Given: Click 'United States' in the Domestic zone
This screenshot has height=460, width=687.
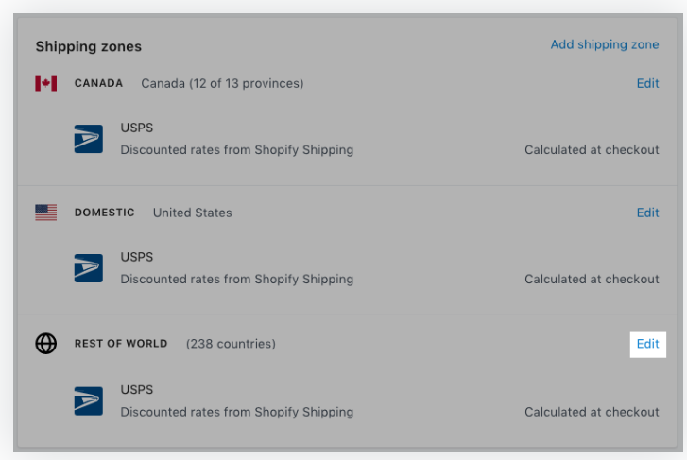Looking at the screenshot, I should pos(192,213).
